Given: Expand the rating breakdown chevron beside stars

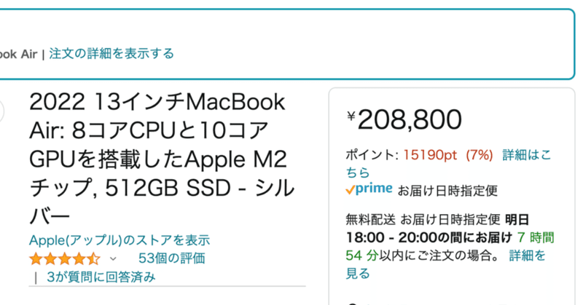Looking at the screenshot, I should tap(113, 258).
